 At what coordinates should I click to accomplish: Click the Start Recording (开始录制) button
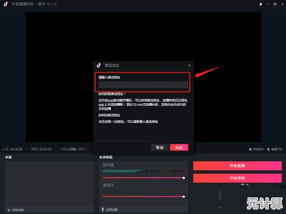tap(237, 178)
